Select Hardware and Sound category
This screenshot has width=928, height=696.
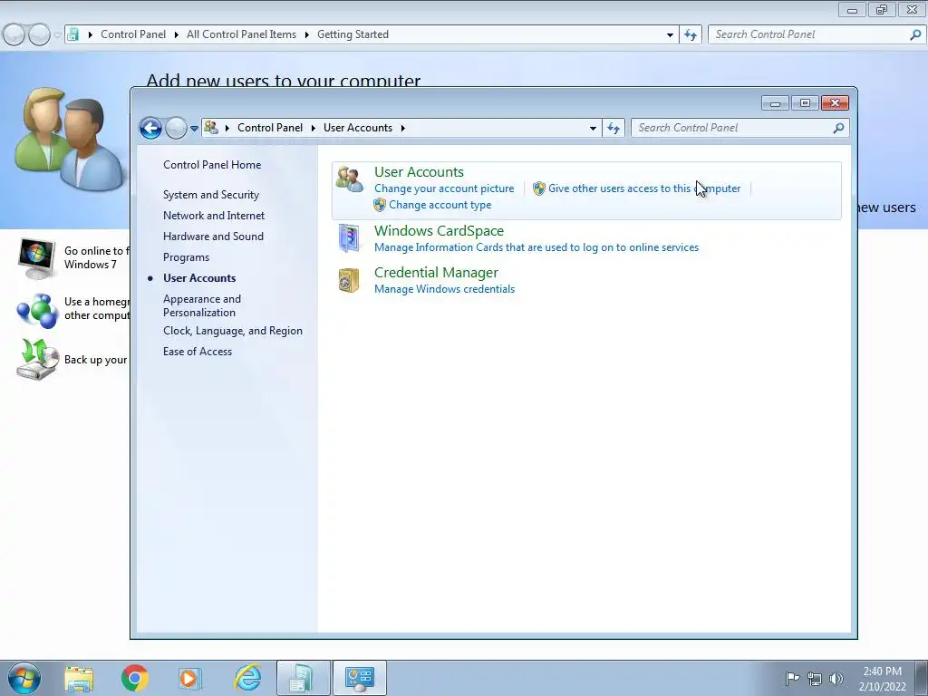point(213,237)
